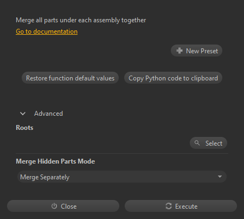Restore function default values
244x219 pixels.
[70, 78]
